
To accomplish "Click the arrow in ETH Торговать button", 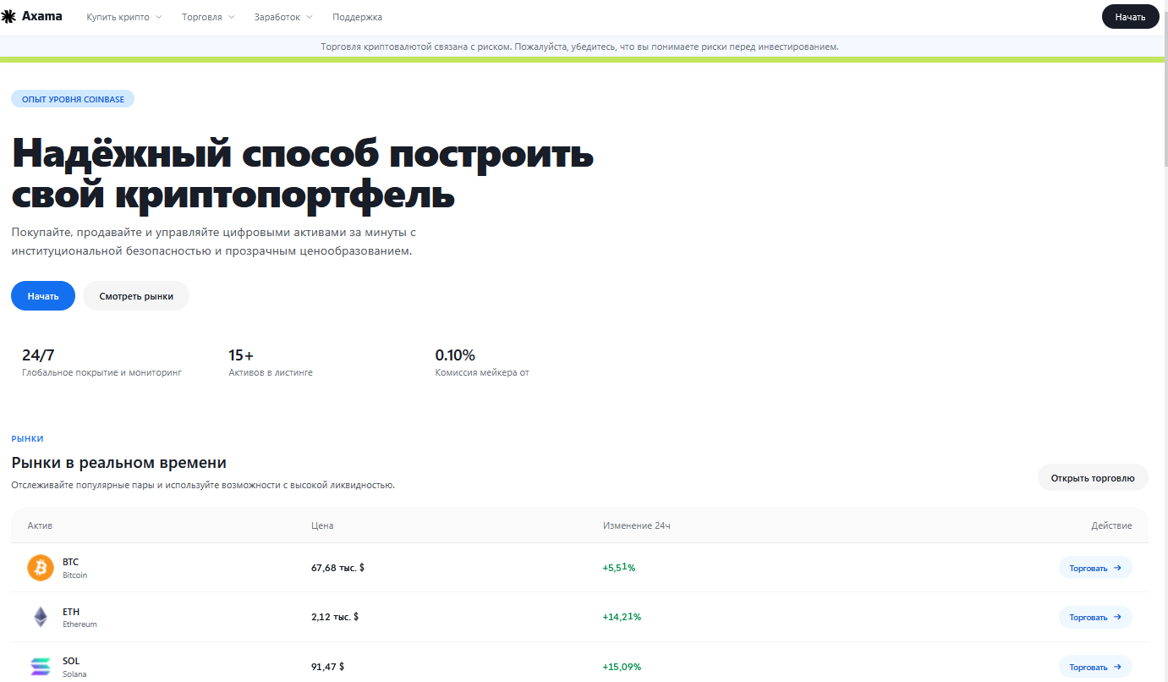I will [1117, 617].
